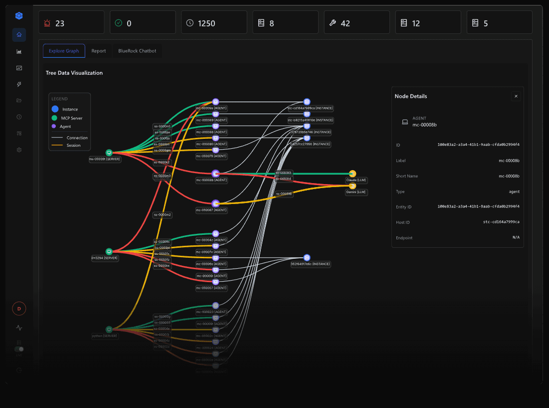The image size is (549, 408).
Task: Click the blue Instance legend swatch
Action: (55, 109)
